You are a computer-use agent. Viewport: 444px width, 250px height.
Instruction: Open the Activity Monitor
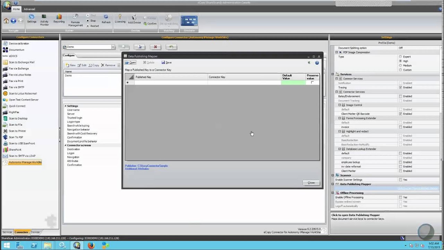pyautogui.click(x=44, y=20)
